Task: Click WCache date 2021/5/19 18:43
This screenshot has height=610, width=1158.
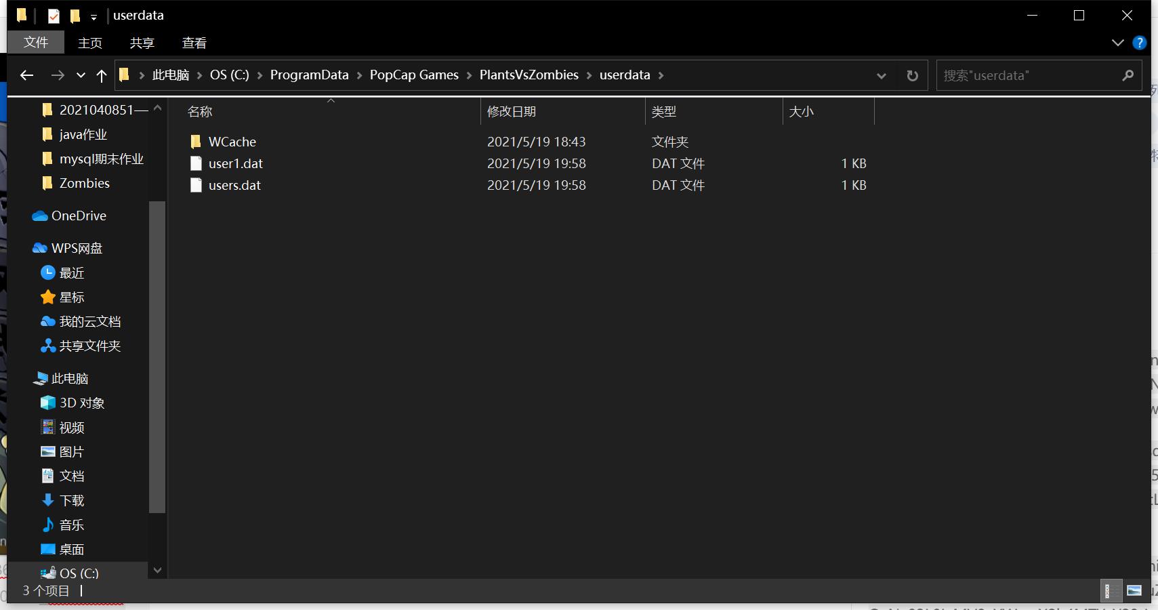Action: click(x=536, y=142)
